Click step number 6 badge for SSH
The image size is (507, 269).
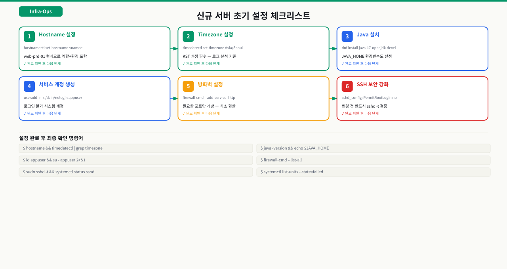[347, 86]
